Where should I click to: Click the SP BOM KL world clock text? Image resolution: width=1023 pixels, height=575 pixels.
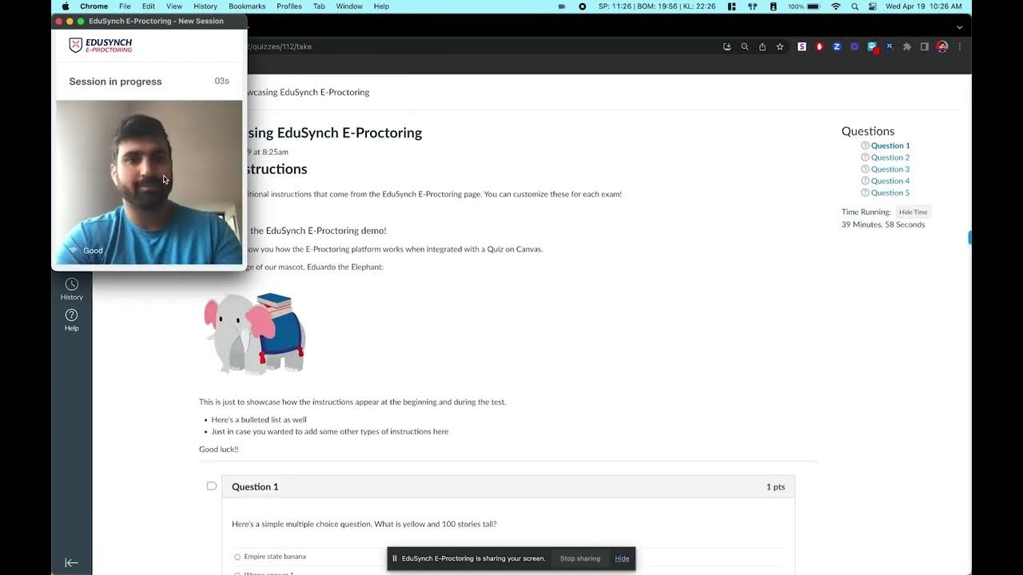657,6
